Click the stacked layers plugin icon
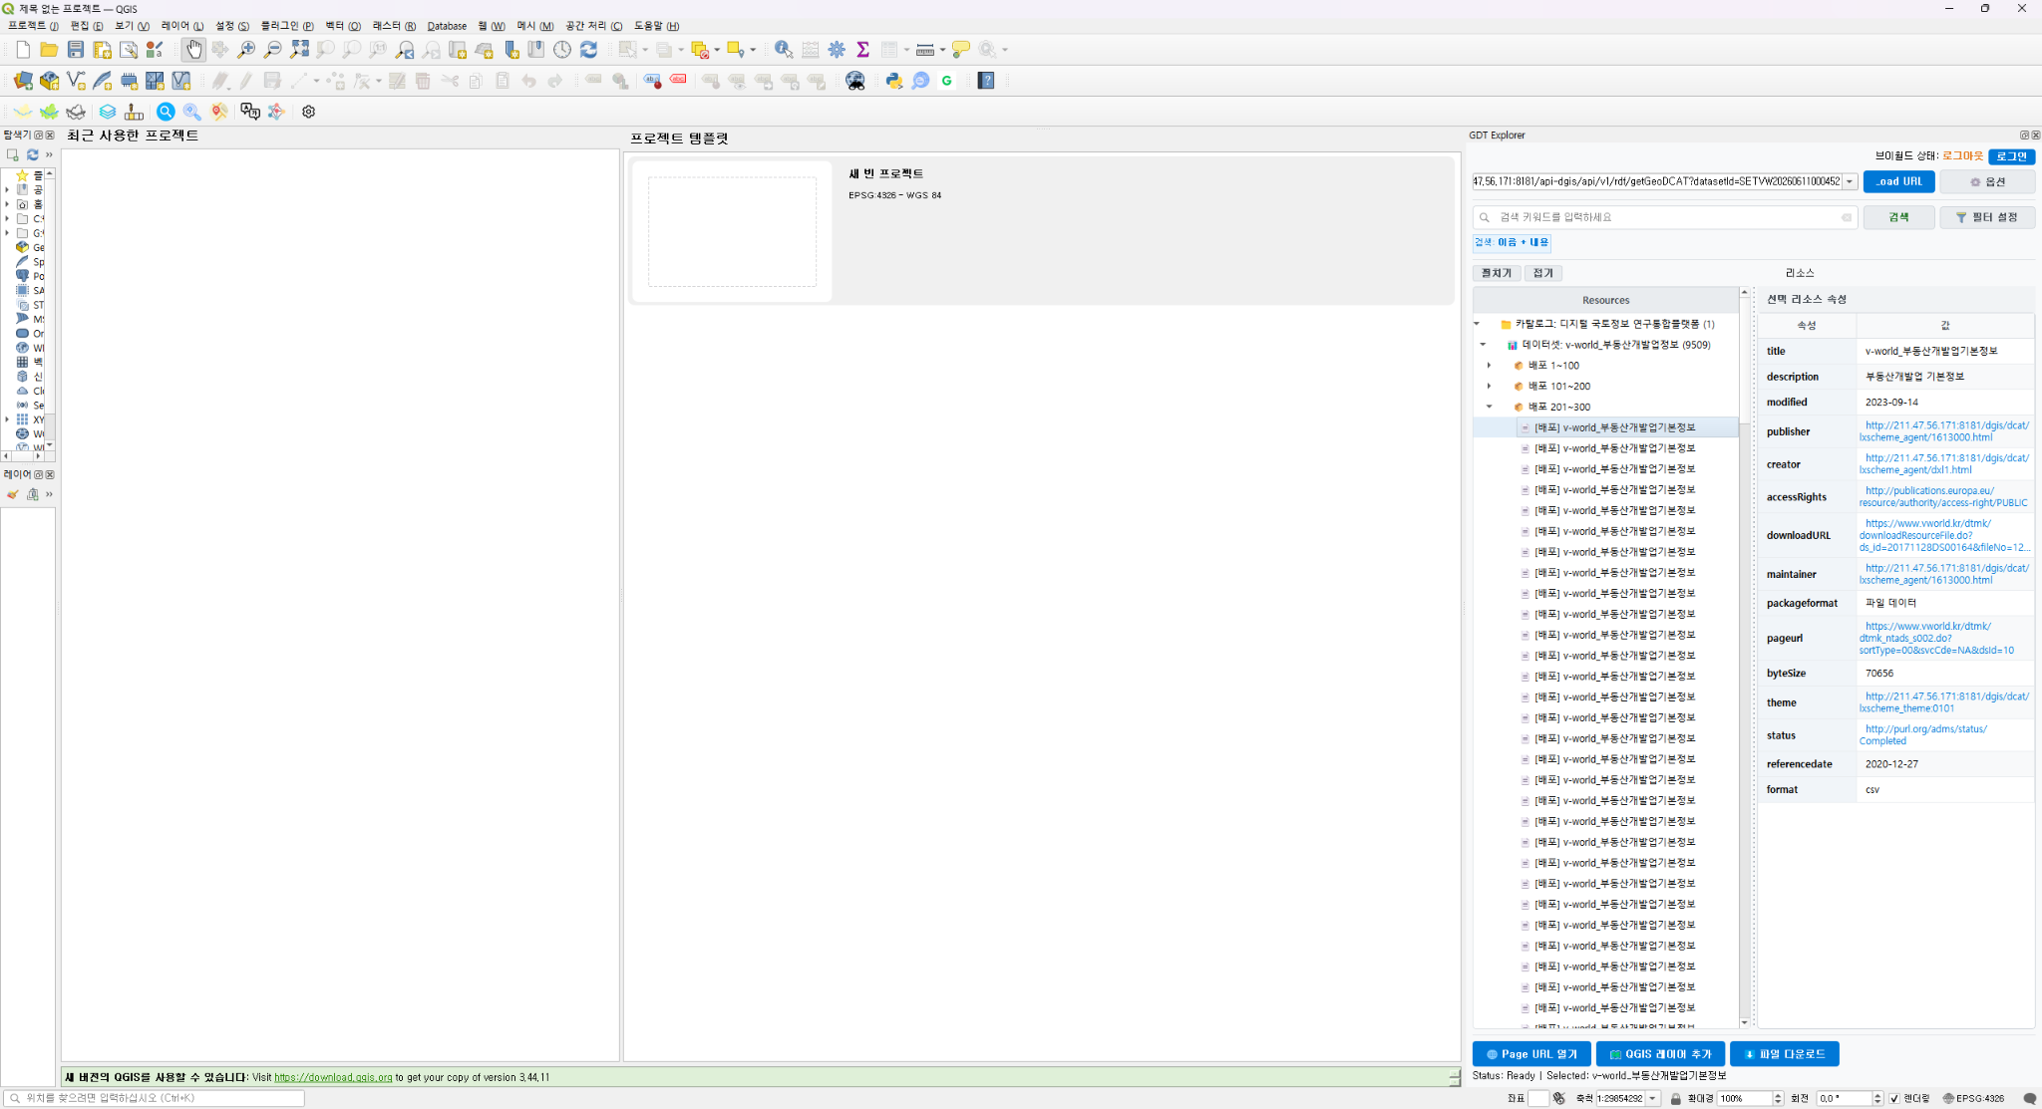This screenshot has width=2042, height=1109. point(108,112)
